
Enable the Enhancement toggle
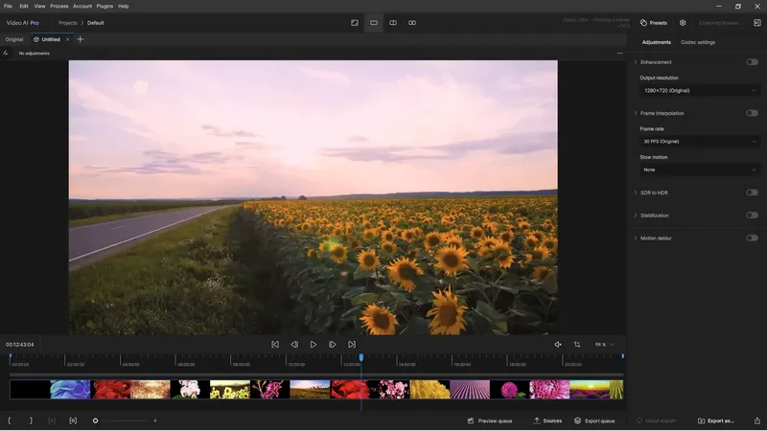click(752, 62)
